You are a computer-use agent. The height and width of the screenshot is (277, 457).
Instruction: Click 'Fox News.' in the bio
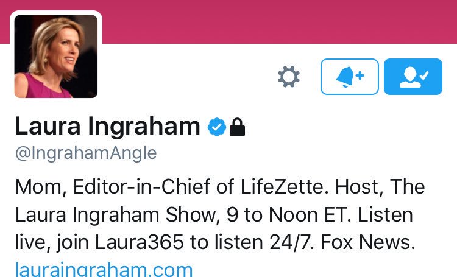click(x=367, y=242)
